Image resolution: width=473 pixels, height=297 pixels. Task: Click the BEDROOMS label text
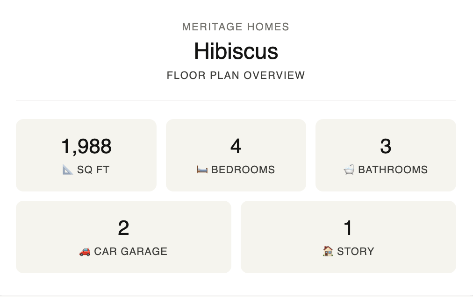tap(243, 170)
